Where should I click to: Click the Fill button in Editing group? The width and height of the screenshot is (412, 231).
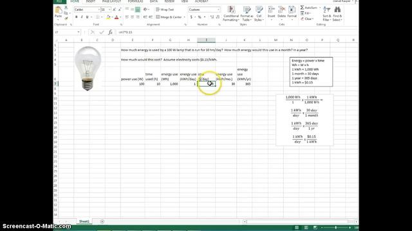[x=306, y=13]
